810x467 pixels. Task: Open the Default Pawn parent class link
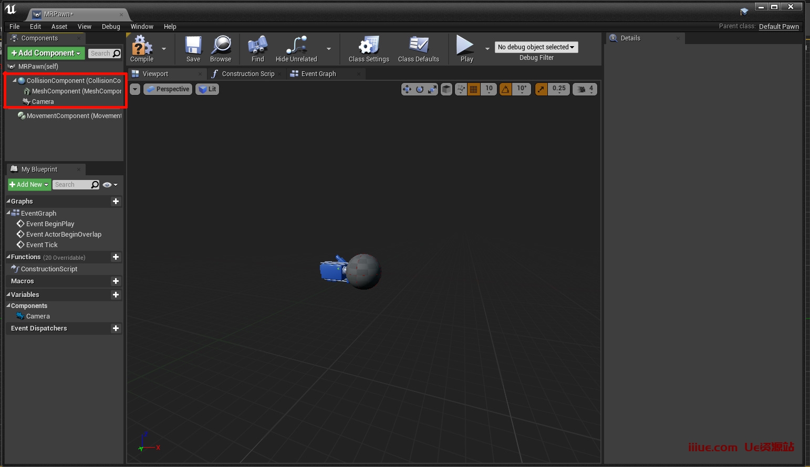point(778,27)
